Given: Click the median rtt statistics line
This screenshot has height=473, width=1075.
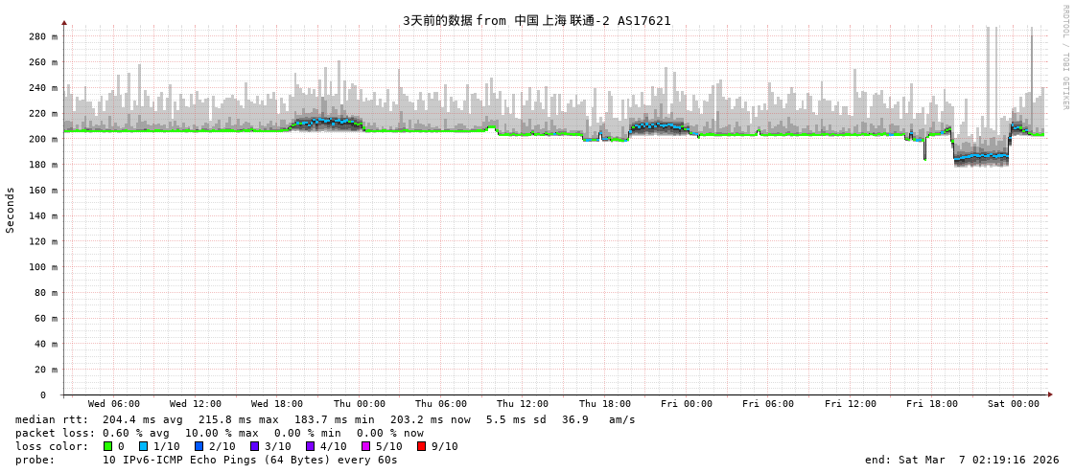Looking at the screenshot, I should (x=325, y=419).
